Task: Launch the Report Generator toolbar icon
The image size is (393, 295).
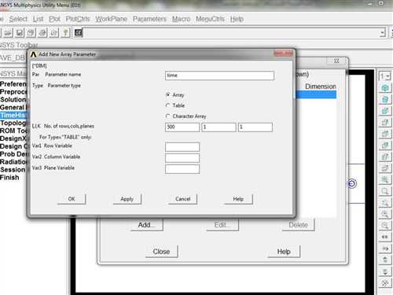Action: 54,33
